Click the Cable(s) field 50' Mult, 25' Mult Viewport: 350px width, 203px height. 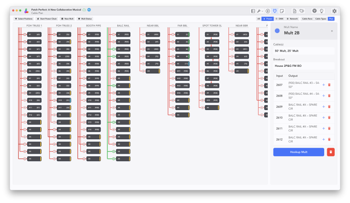[304, 51]
